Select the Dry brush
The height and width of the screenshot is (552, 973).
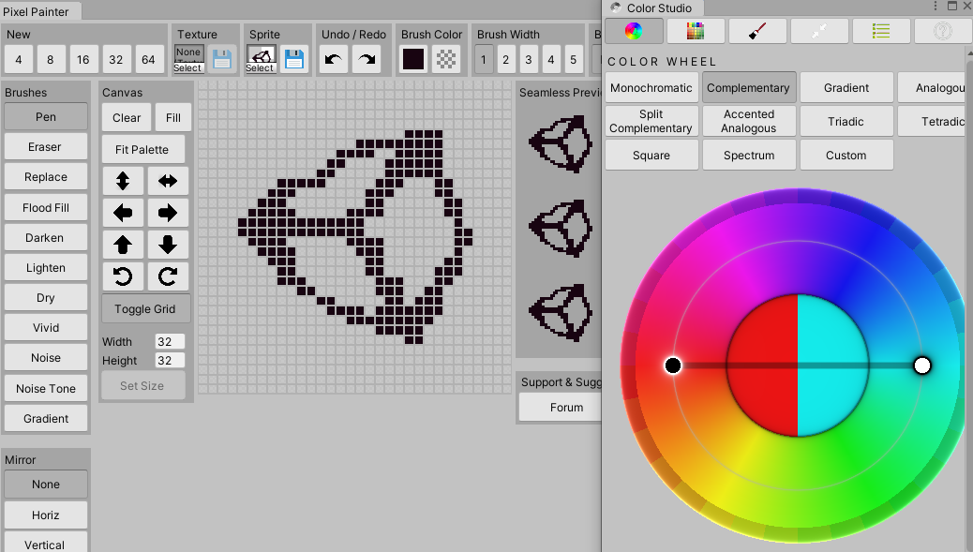46,298
